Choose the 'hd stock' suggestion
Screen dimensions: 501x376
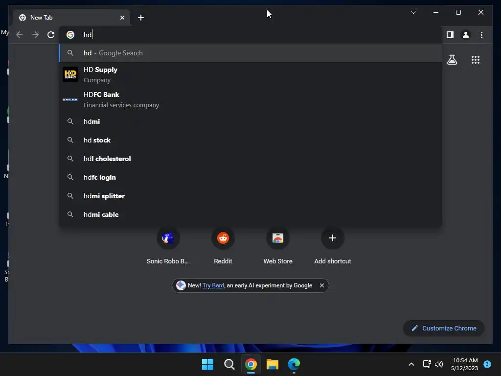(x=250, y=140)
